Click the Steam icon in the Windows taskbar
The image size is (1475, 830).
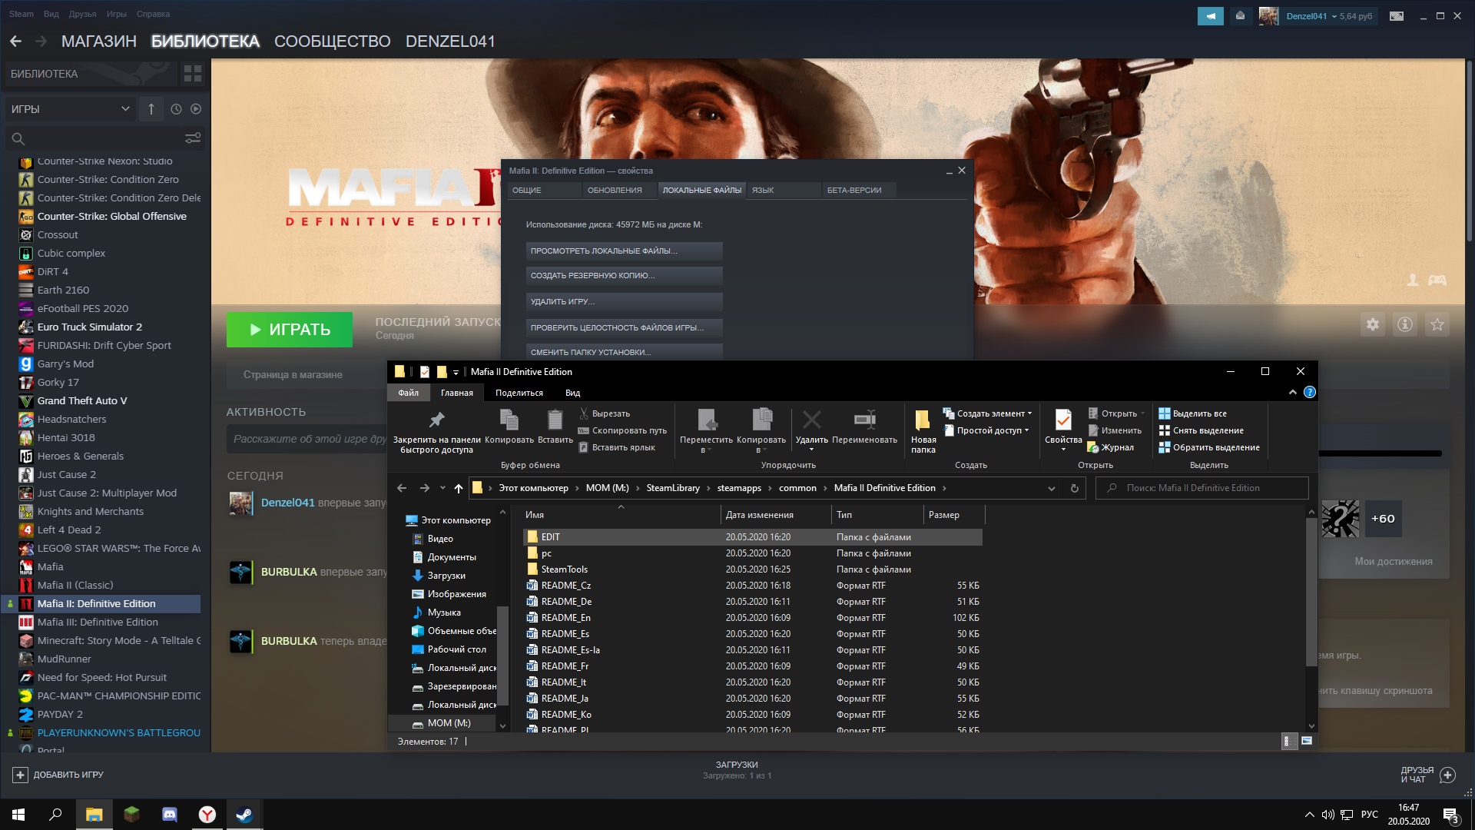click(x=244, y=815)
